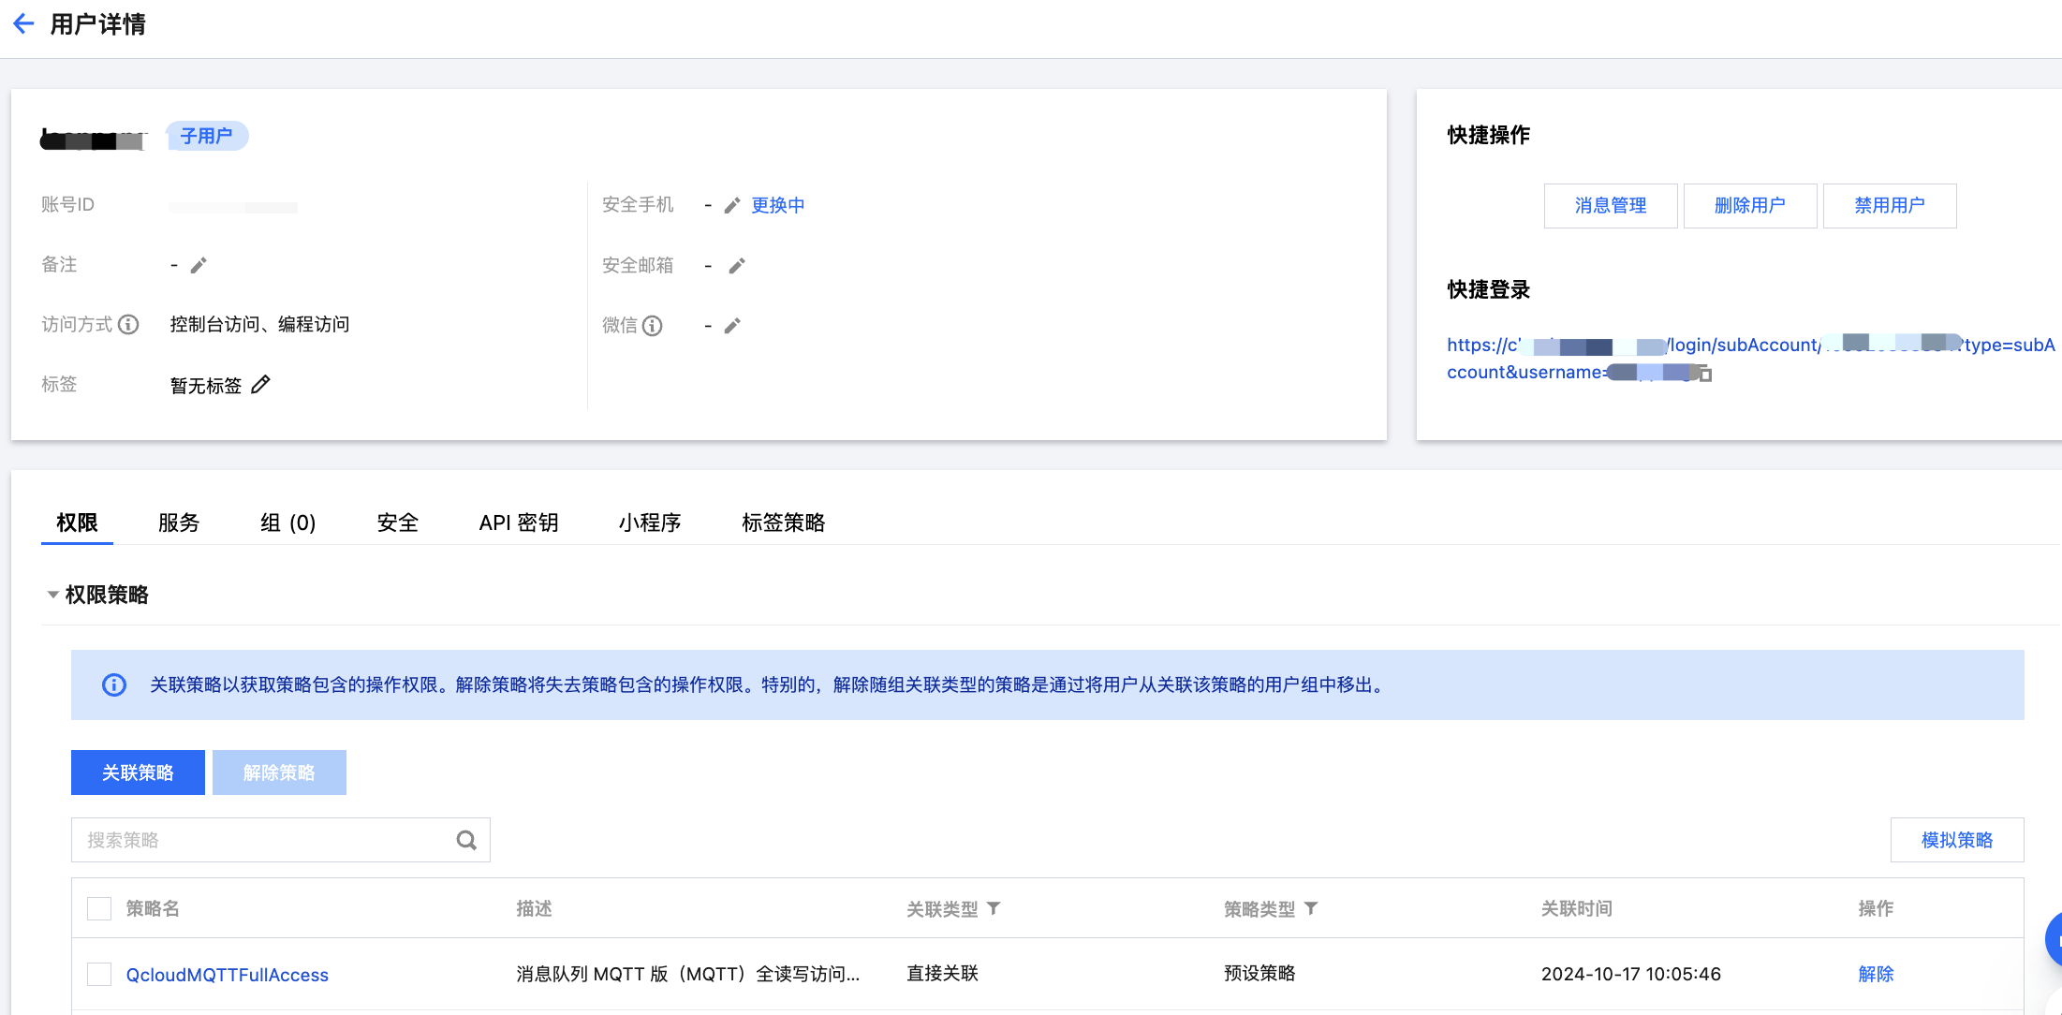Open the 策略类型 column filter
Screen dimensions: 2062x1015
tap(1311, 908)
